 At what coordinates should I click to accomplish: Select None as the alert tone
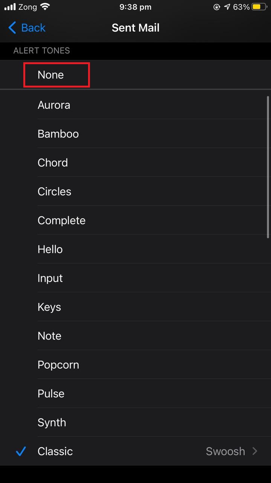[51, 75]
